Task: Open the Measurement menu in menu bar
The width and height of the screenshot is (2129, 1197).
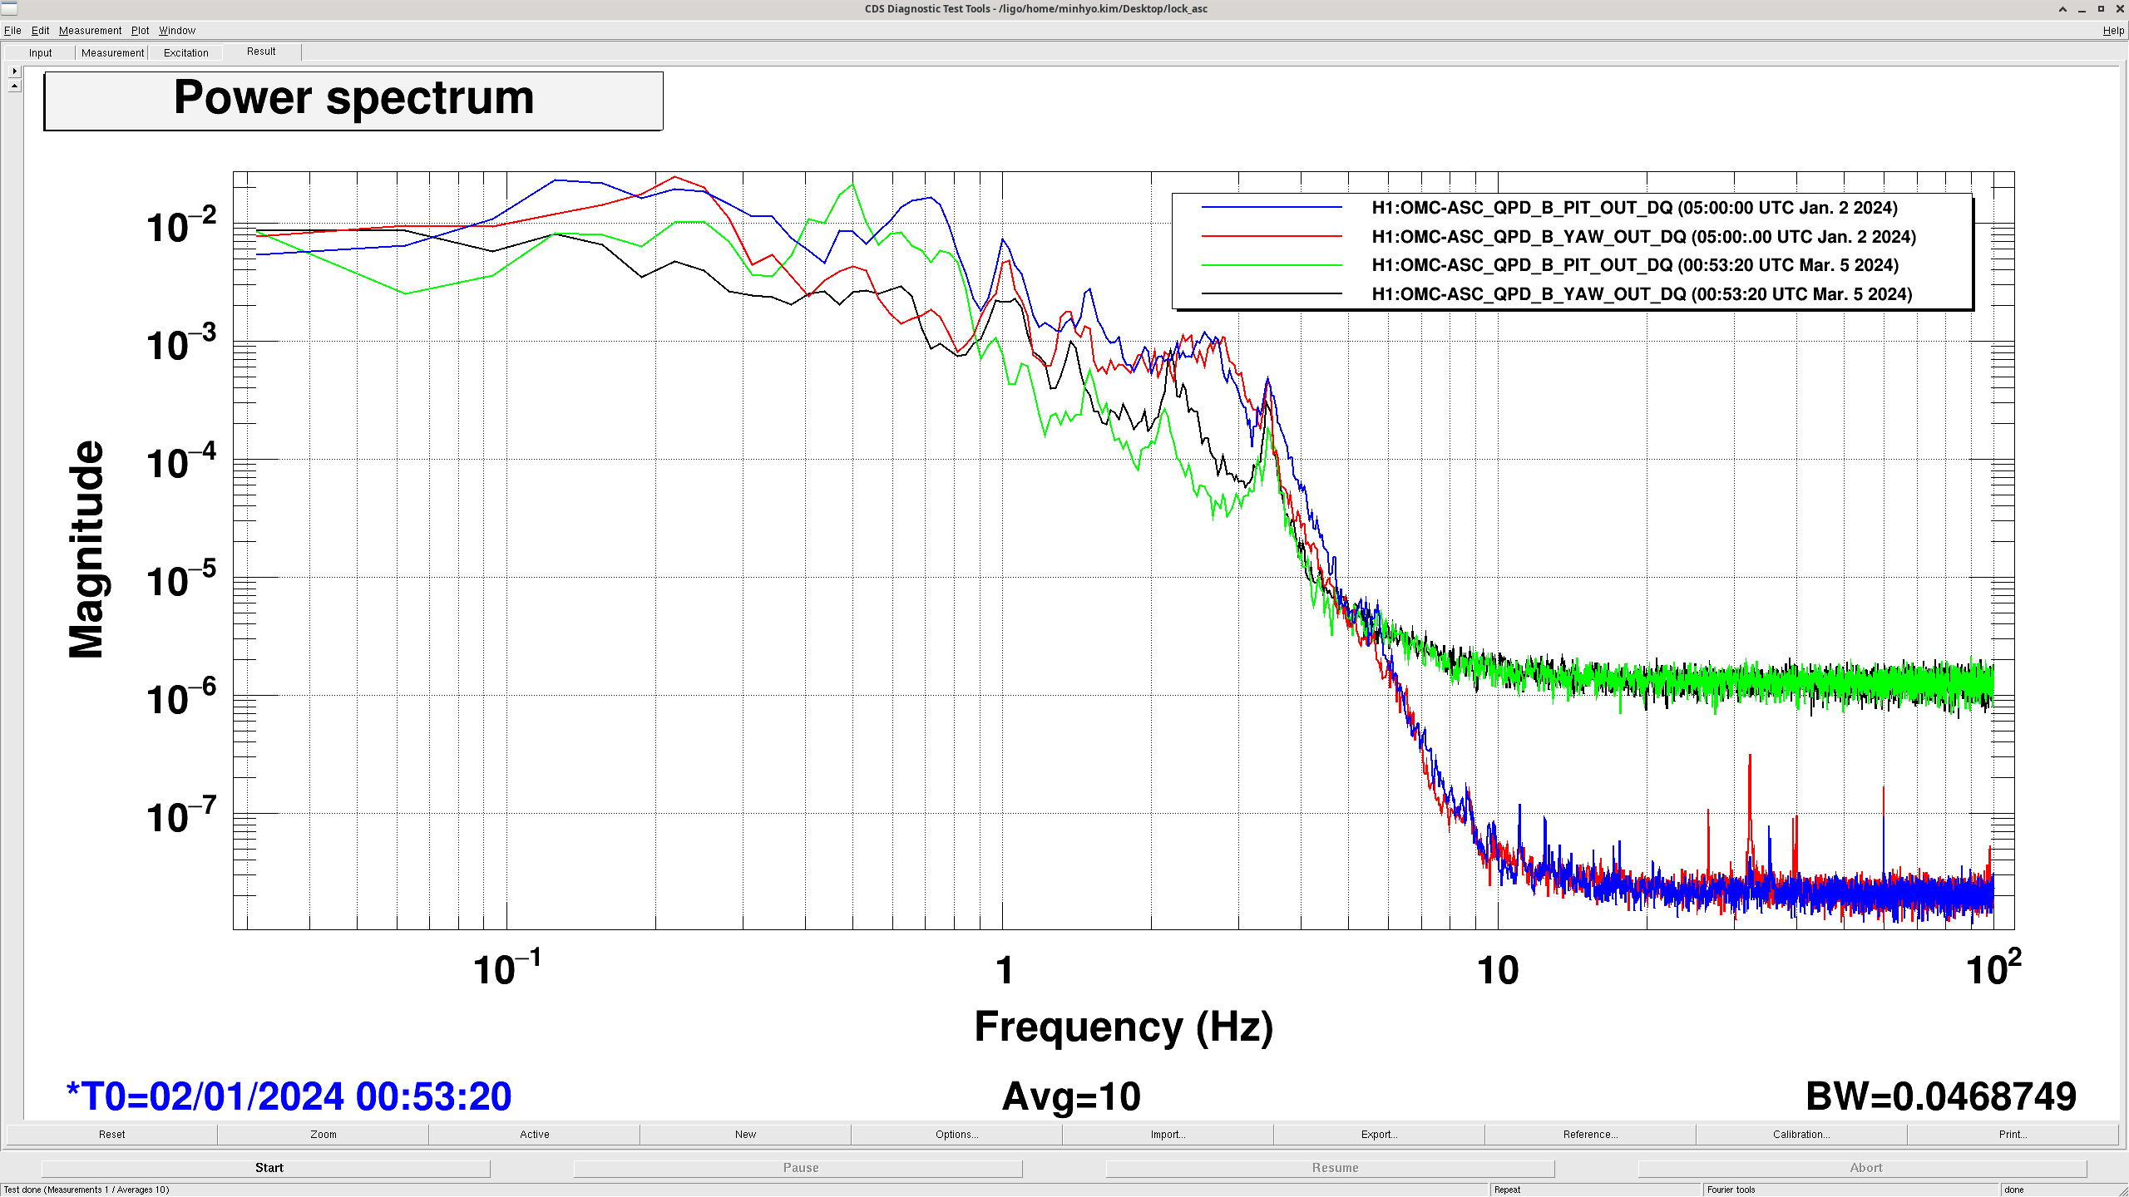Action: pyautogui.click(x=90, y=30)
